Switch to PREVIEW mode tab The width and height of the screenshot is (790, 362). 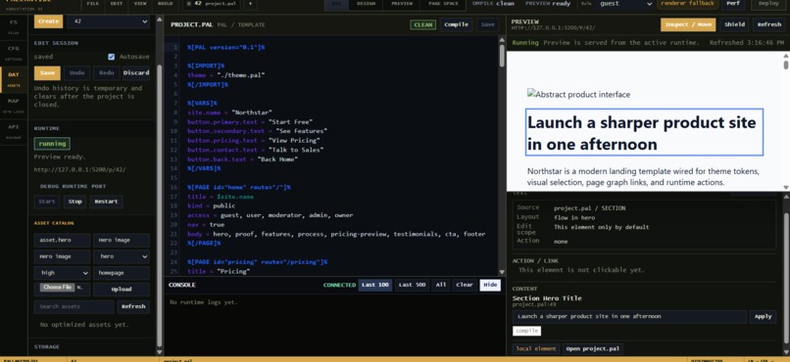(402, 4)
